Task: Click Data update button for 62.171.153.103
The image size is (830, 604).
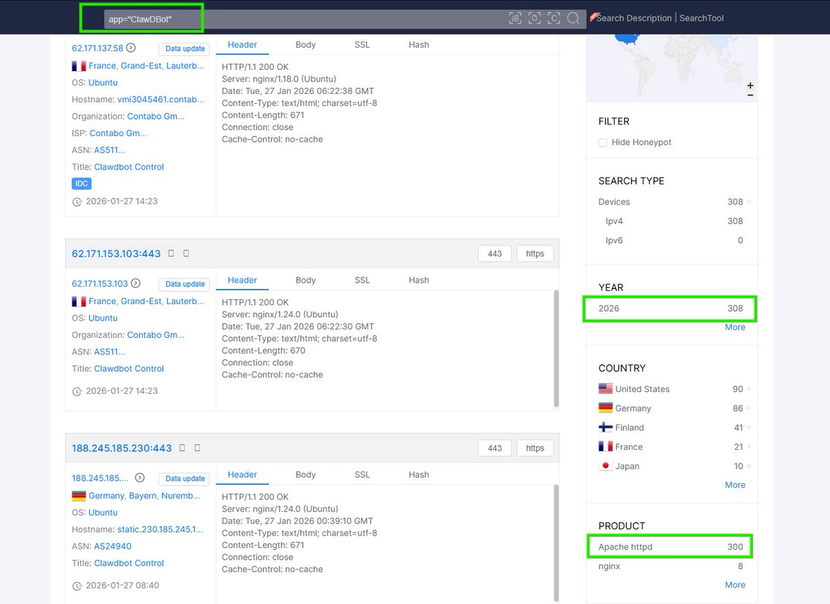Action: tap(185, 284)
